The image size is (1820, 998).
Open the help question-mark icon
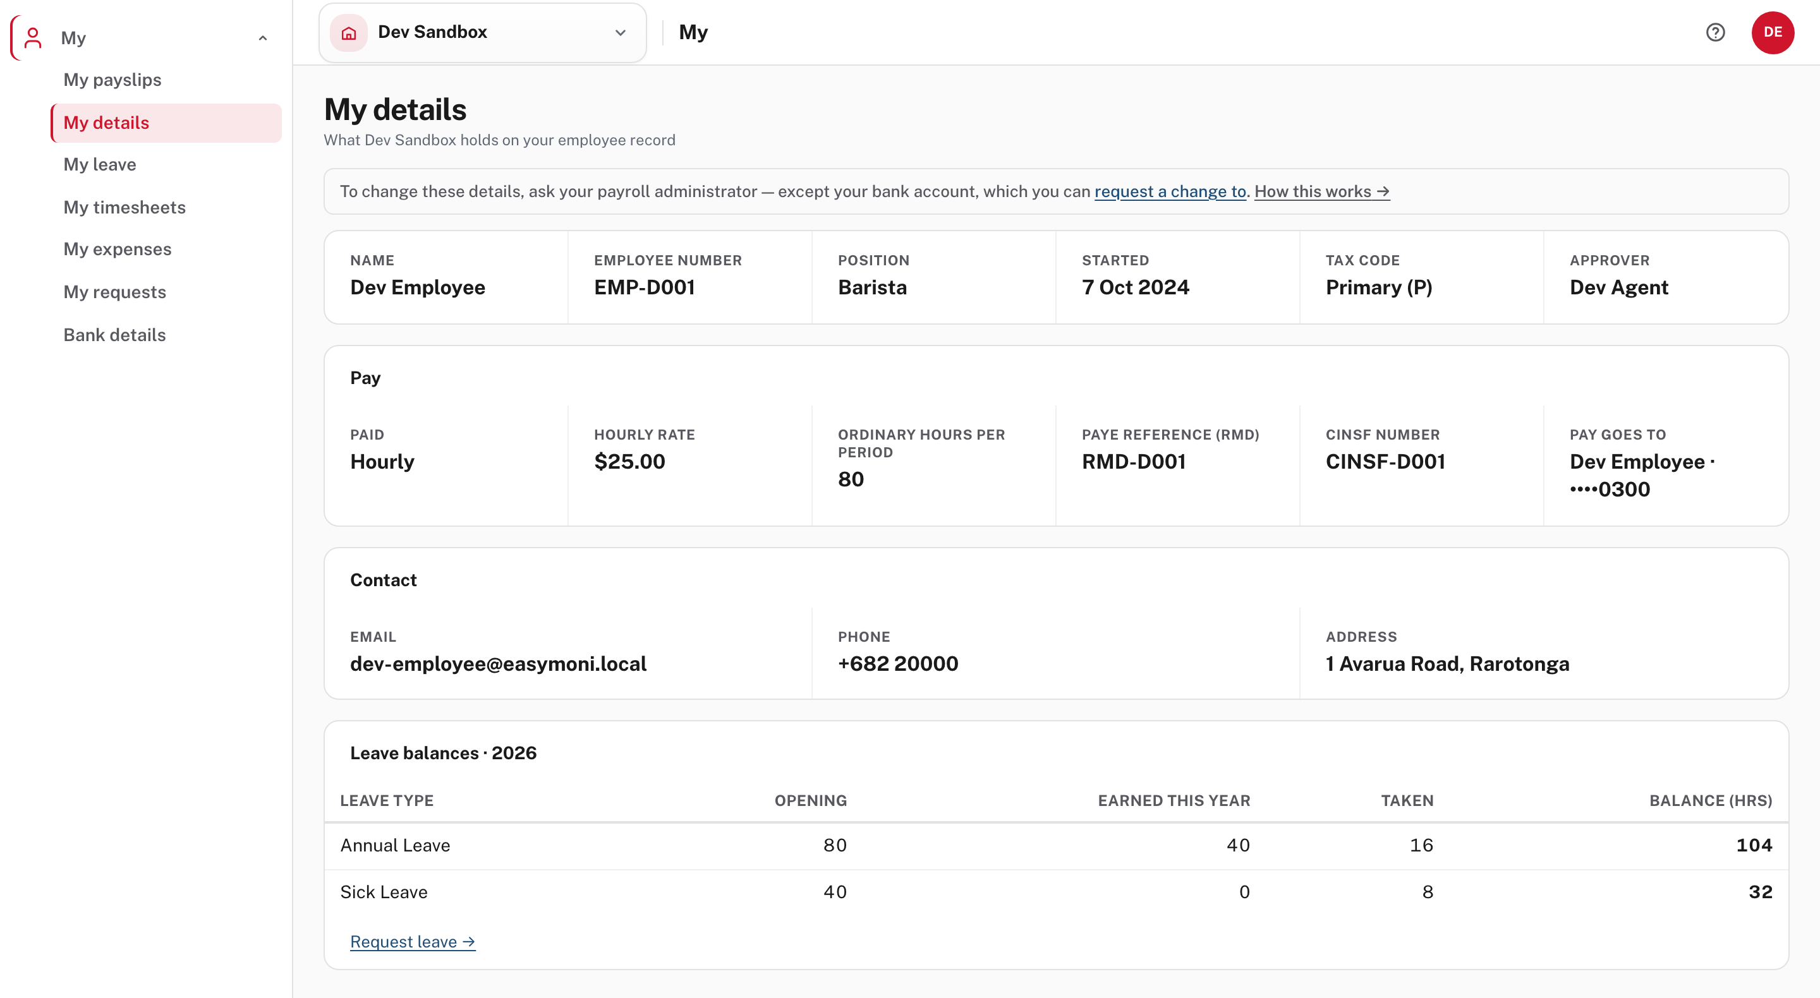(1714, 32)
